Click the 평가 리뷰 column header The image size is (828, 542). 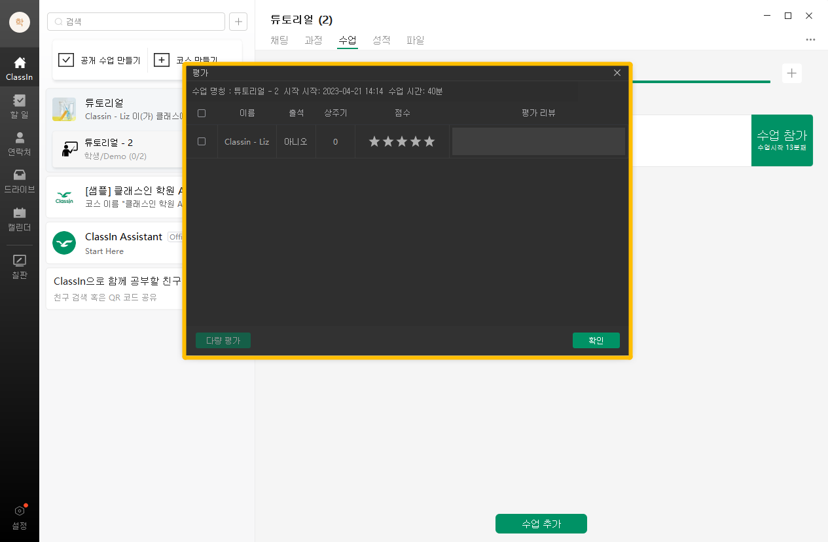539,113
